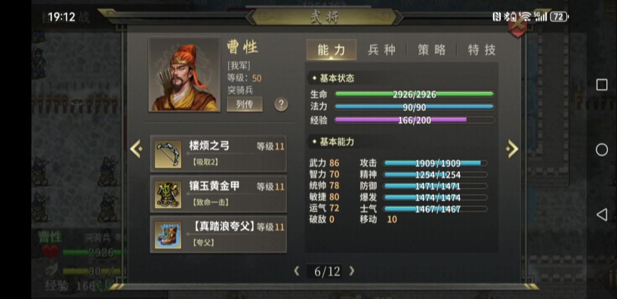Tap the page-back arrow beside 6/12
The width and height of the screenshot is (617, 299).
click(297, 270)
